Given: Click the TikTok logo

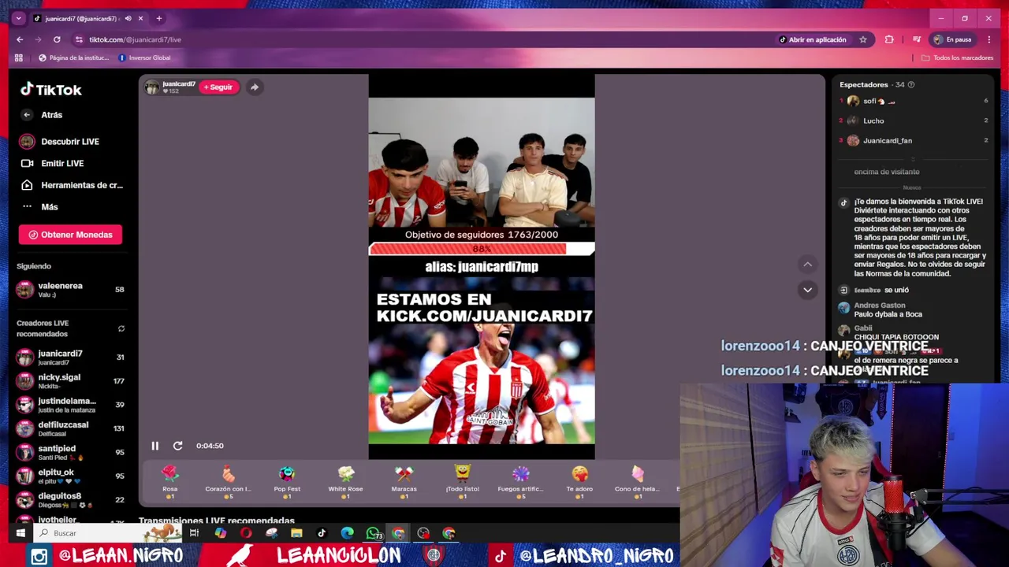Looking at the screenshot, I should tap(50, 90).
